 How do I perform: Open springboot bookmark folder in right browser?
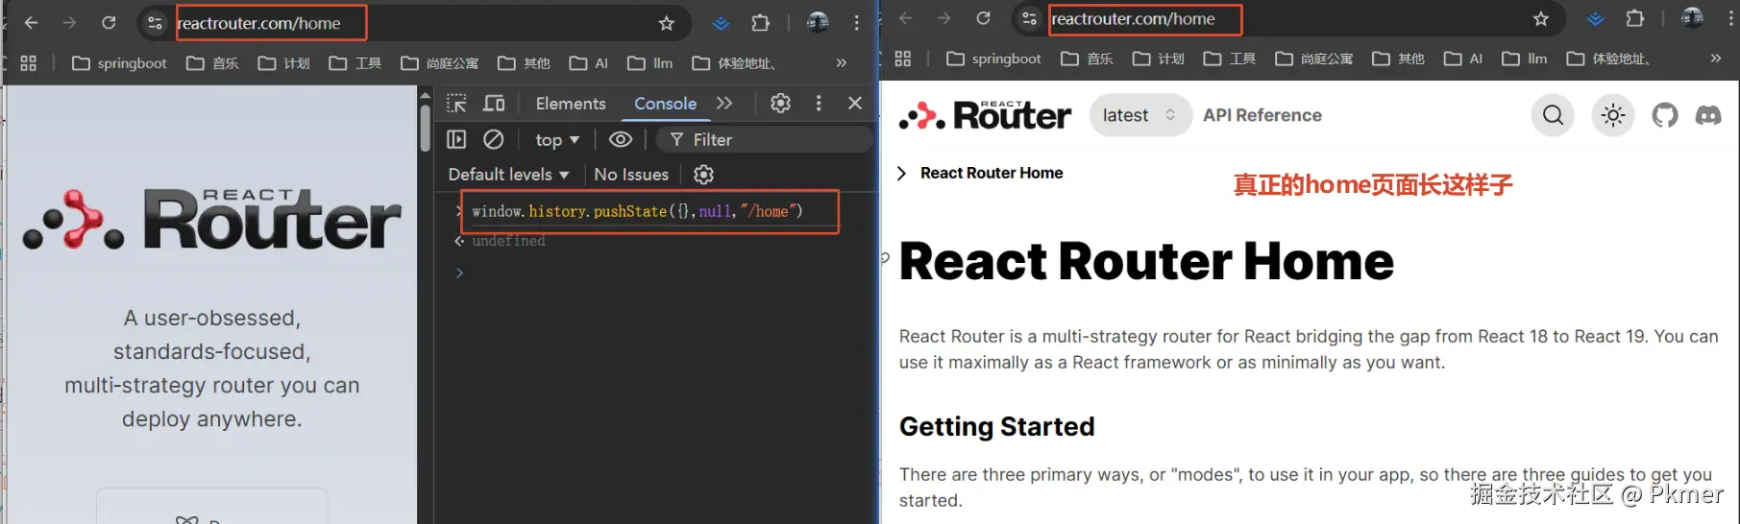point(994,59)
